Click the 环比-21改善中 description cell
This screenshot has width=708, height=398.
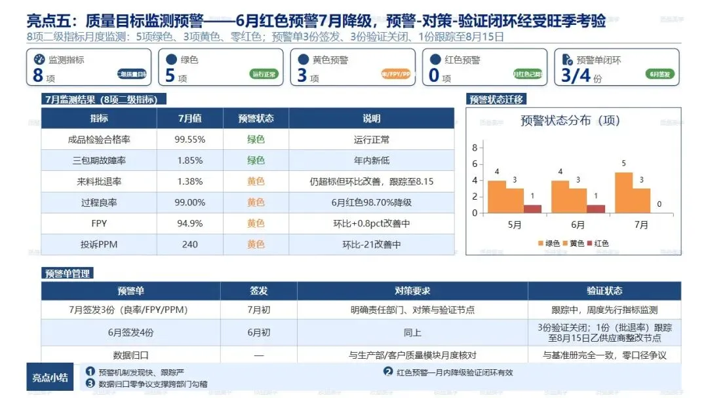[372, 244]
